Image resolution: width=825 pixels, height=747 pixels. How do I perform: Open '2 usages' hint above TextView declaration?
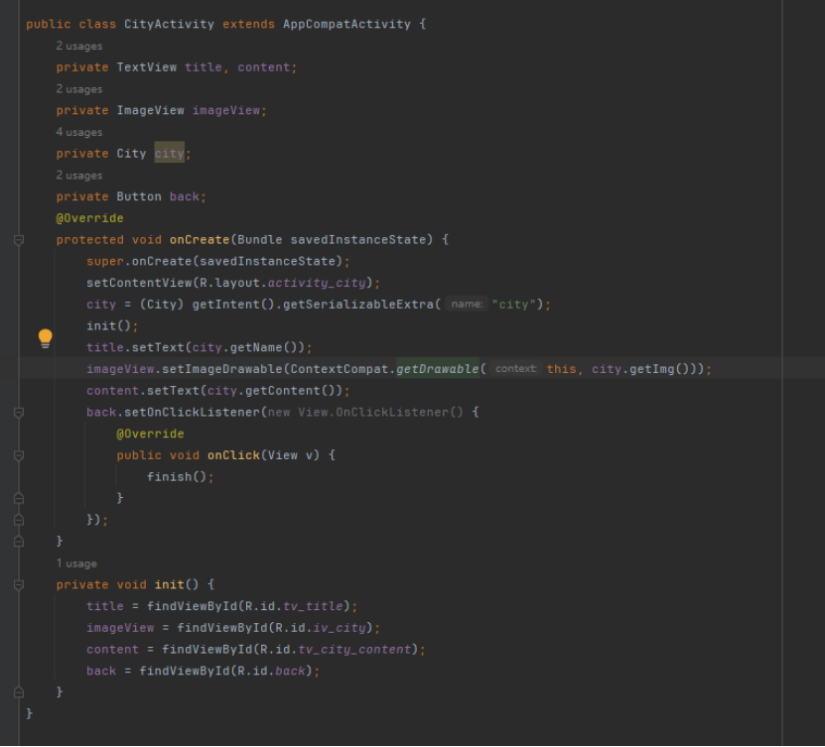tap(79, 47)
